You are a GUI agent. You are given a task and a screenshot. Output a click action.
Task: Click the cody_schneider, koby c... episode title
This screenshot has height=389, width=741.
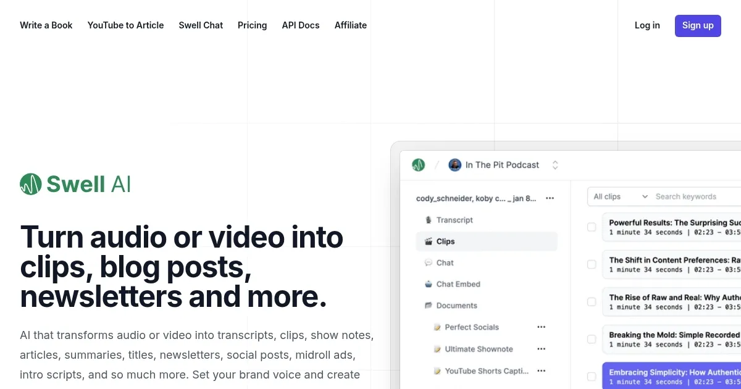(x=476, y=199)
